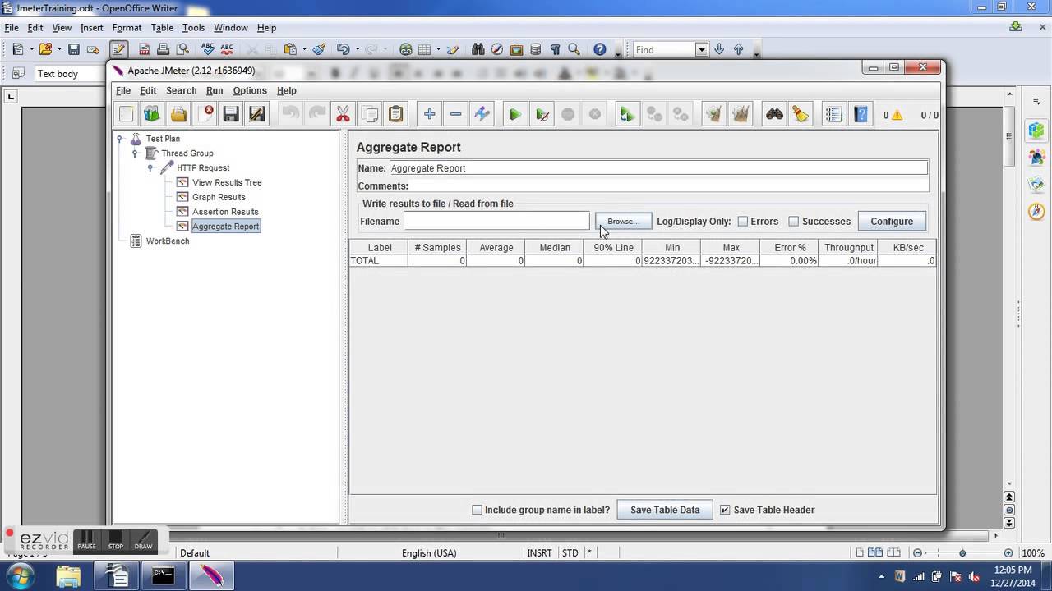
Task: Click the Cut scissors icon in JMeter
Action: 343,115
